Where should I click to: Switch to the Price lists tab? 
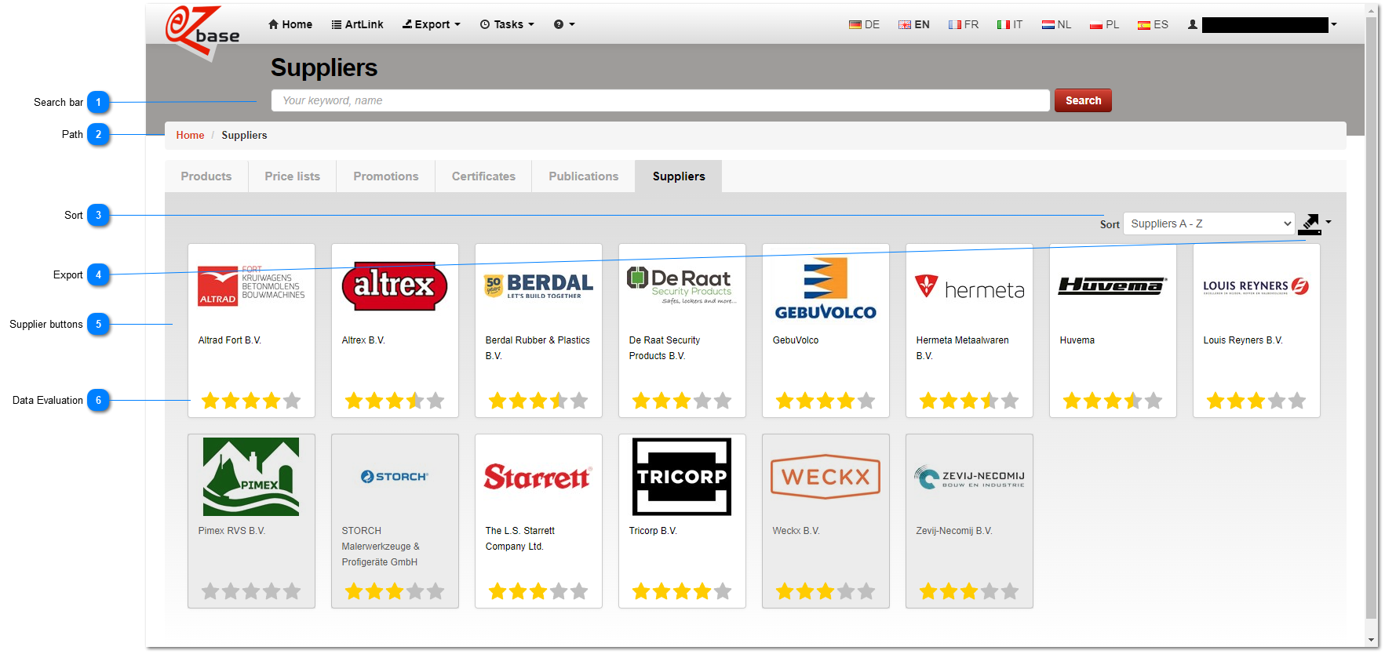tap(293, 176)
